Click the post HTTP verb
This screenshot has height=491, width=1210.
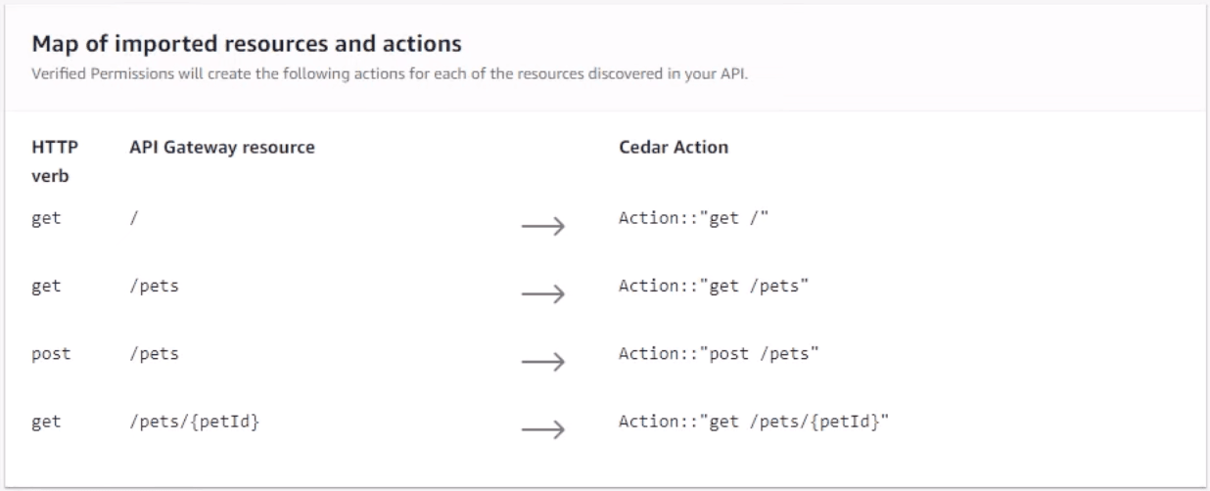click(51, 353)
